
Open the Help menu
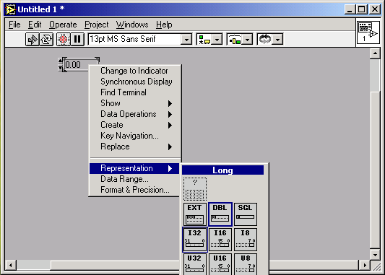coord(164,25)
